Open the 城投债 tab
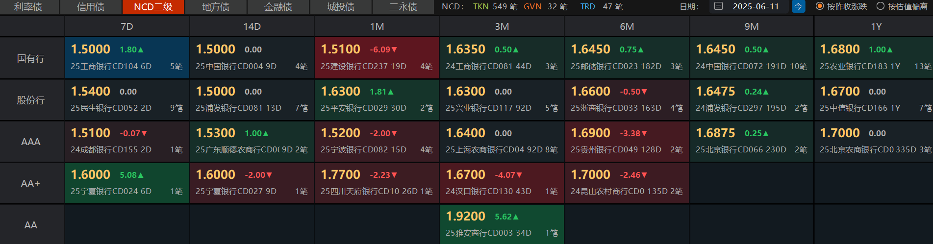 click(x=341, y=7)
